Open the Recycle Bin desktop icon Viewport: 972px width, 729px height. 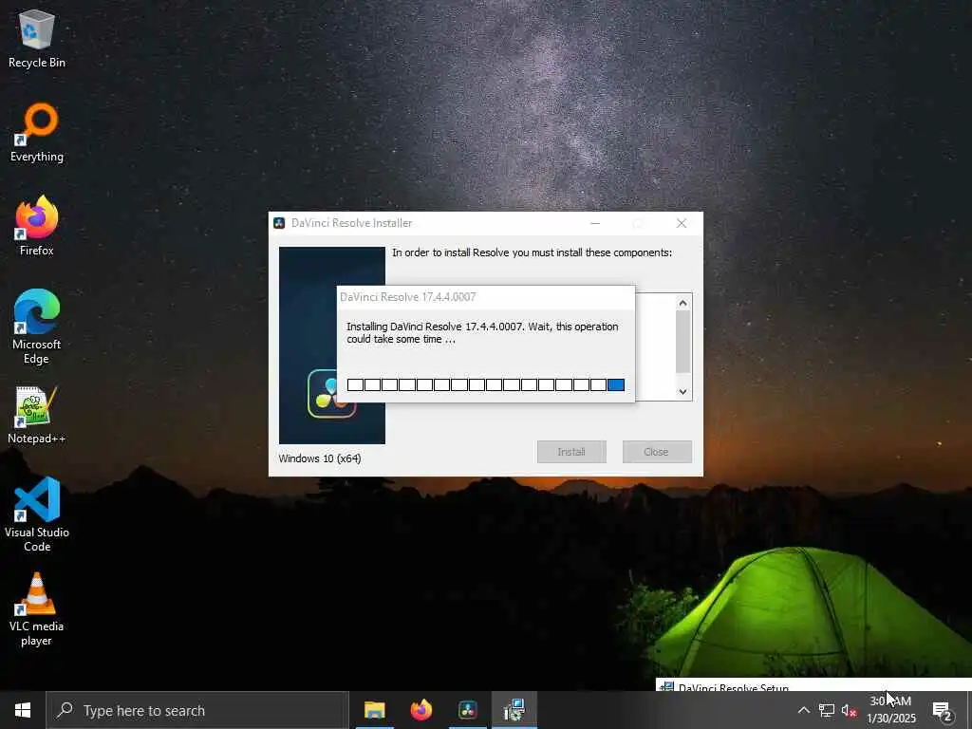tap(37, 39)
